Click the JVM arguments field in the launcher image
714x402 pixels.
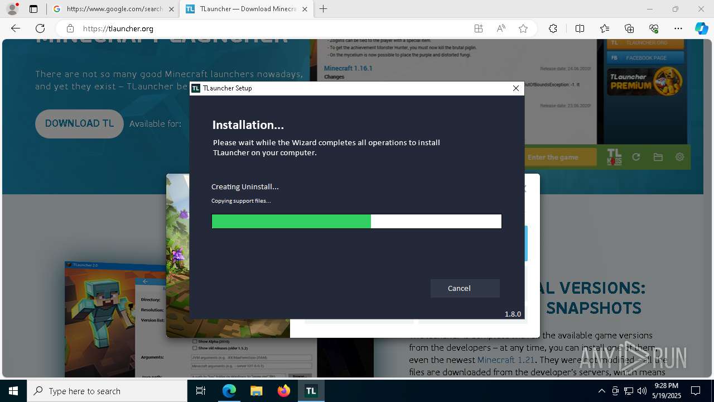[x=252, y=357]
